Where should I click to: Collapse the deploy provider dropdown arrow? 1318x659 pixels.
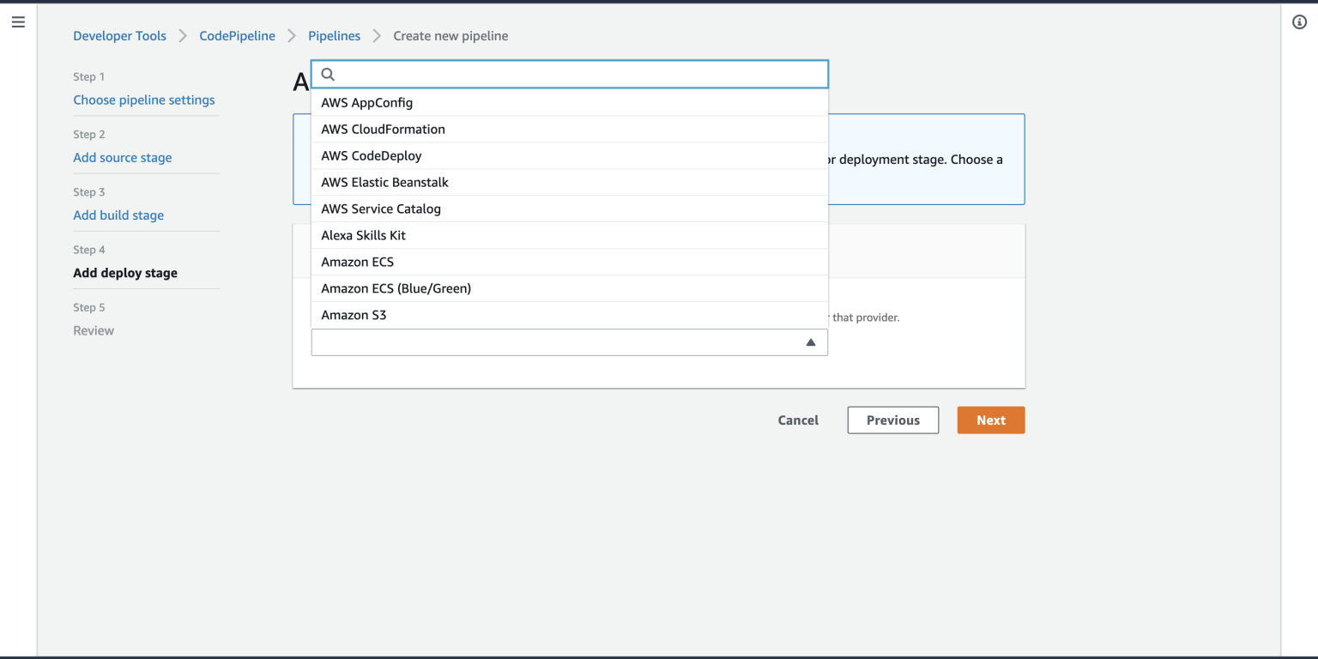pos(809,342)
